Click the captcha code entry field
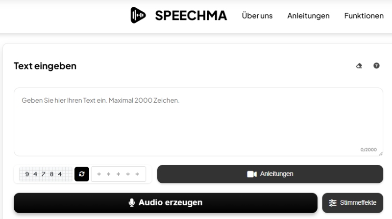The image size is (392, 219). tap(119, 174)
